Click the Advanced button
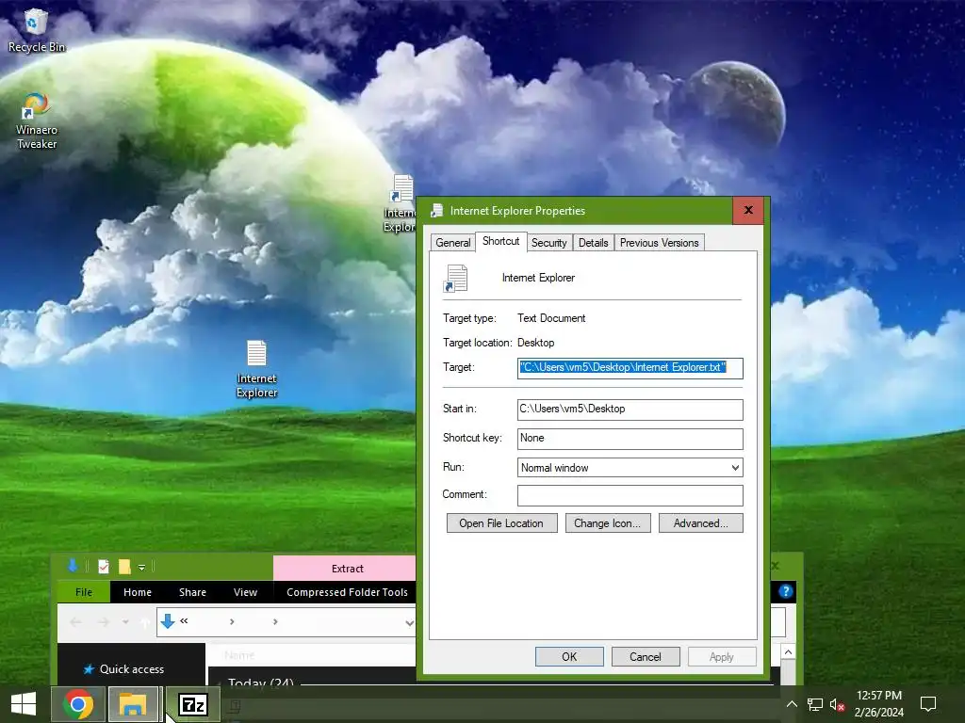The image size is (965, 723). click(x=700, y=523)
